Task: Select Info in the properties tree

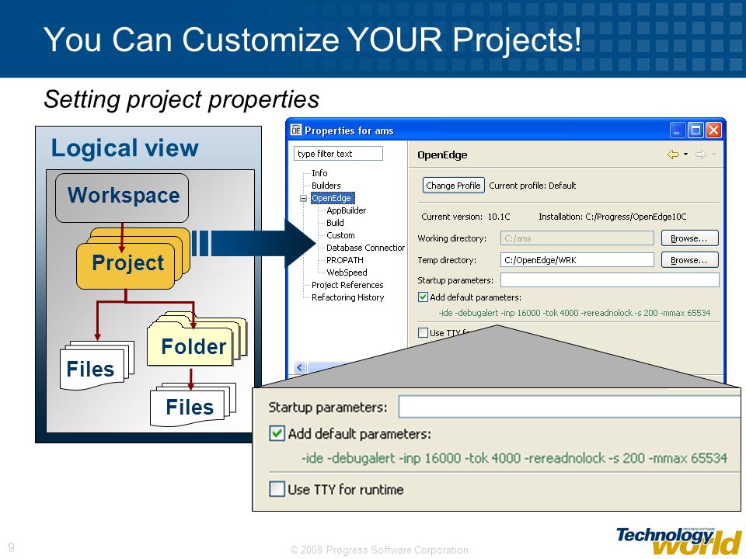Action: (319, 173)
